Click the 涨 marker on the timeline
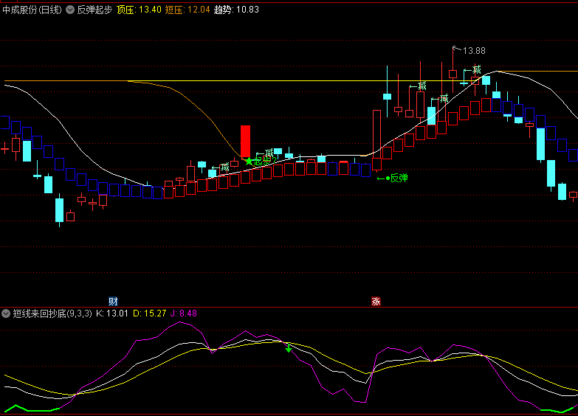 click(x=376, y=302)
